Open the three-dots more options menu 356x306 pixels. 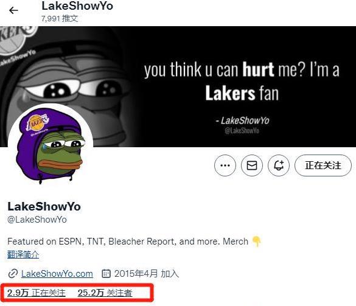click(x=225, y=165)
